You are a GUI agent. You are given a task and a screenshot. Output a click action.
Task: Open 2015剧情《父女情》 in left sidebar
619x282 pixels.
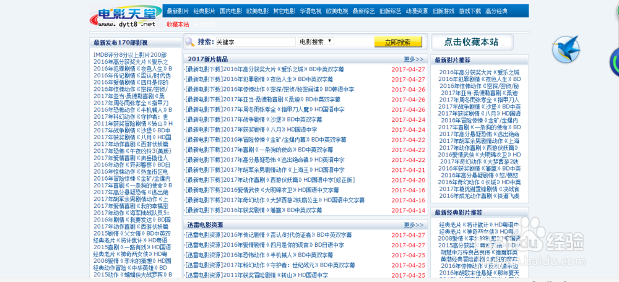[132, 233]
